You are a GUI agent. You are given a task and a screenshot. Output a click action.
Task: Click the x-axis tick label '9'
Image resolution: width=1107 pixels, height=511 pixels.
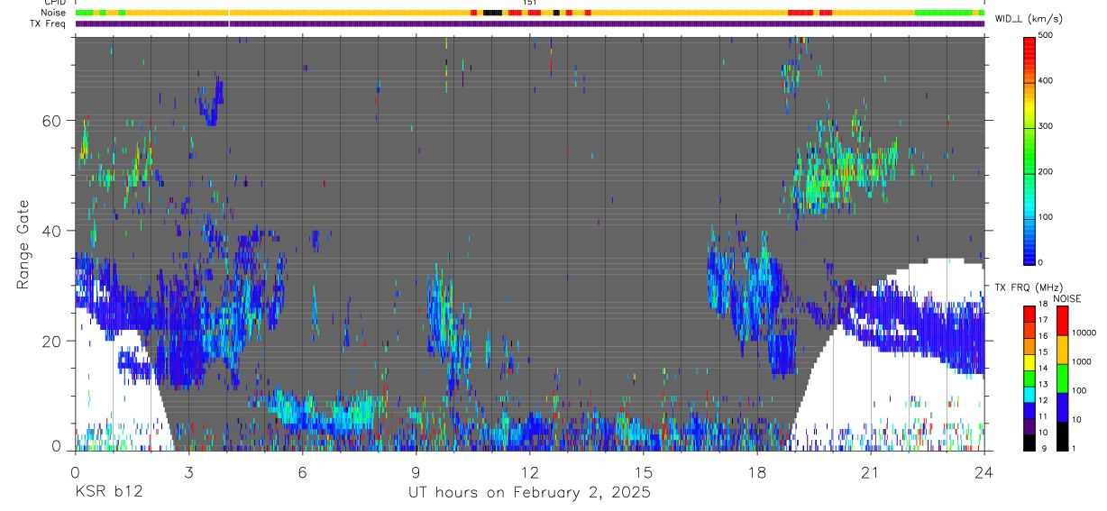pos(416,472)
